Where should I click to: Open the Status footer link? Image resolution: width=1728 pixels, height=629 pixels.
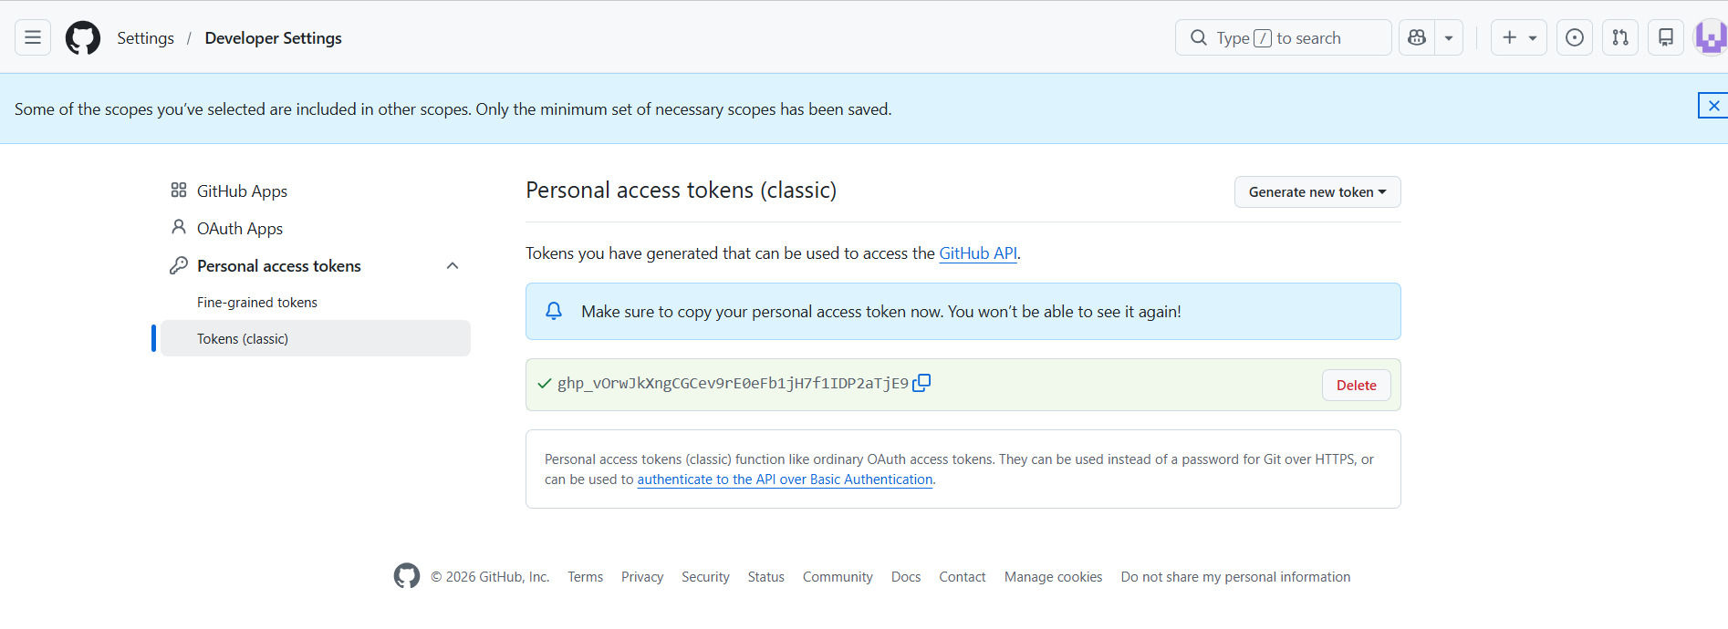(x=765, y=577)
